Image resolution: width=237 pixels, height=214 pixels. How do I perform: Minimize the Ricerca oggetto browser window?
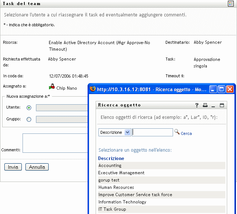pos(213,89)
